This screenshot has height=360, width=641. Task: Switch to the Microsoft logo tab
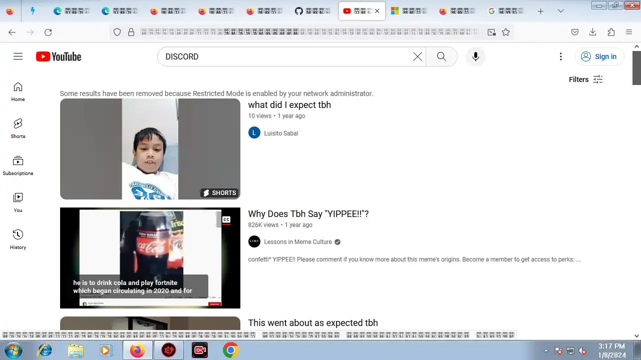coord(409,11)
